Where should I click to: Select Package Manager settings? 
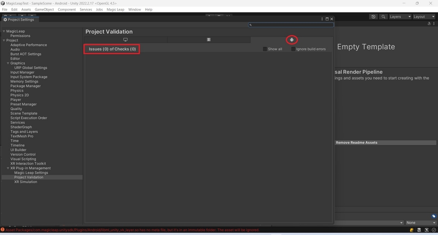(26, 86)
